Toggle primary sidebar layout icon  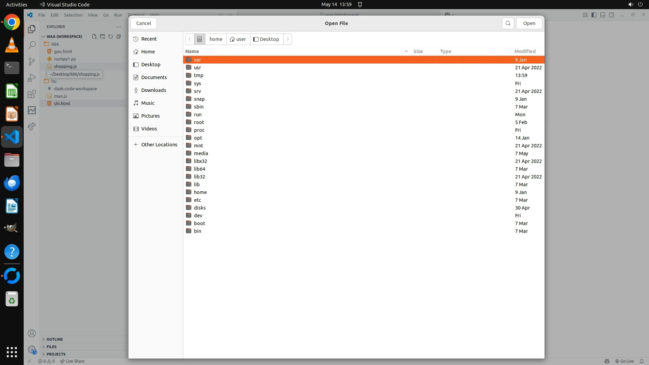tap(594, 15)
